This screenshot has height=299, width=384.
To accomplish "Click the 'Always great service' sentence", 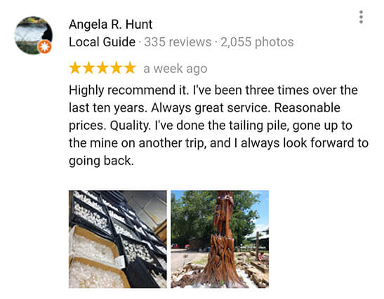I will tap(211, 108).
